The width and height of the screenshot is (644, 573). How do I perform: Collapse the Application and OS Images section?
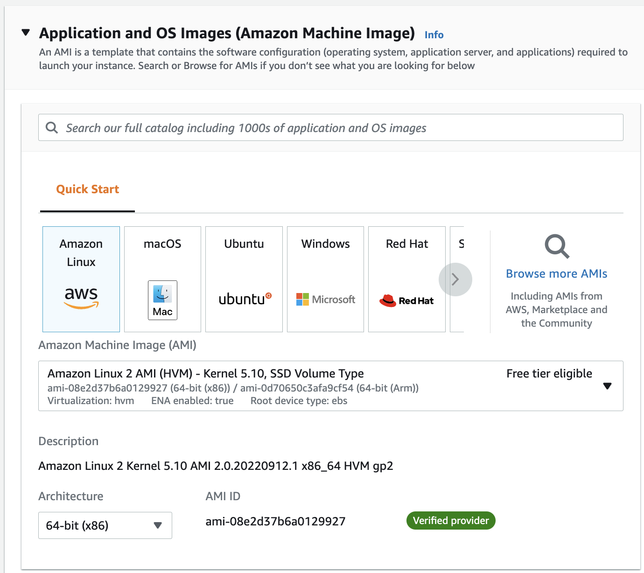click(x=25, y=32)
